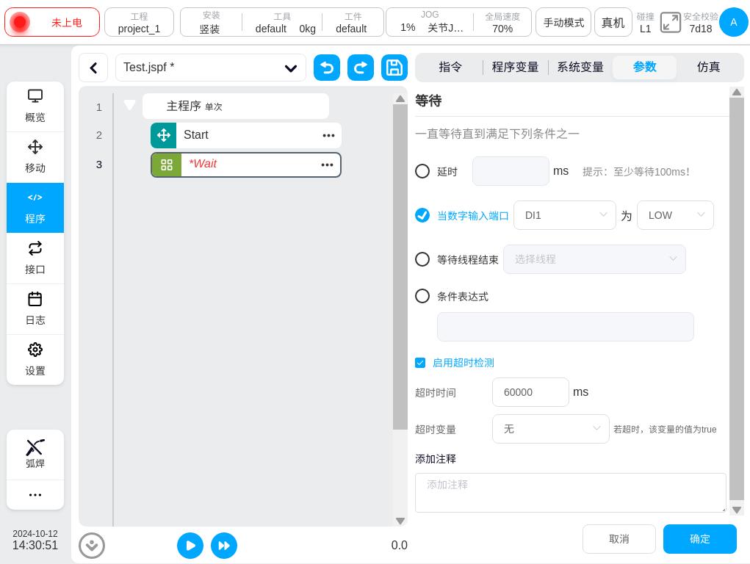Select the 延时 delay radio button
750x564 pixels.
click(x=422, y=171)
